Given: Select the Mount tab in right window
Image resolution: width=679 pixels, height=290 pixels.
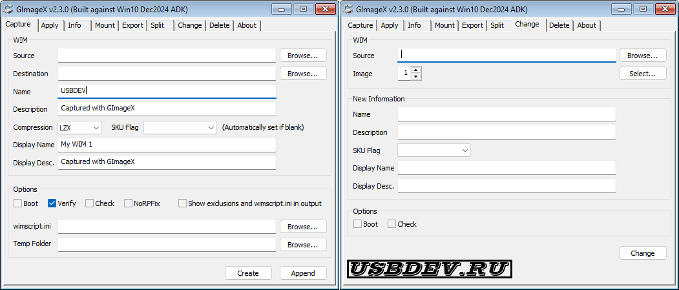Looking at the screenshot, I should click(x=444, y=26).
